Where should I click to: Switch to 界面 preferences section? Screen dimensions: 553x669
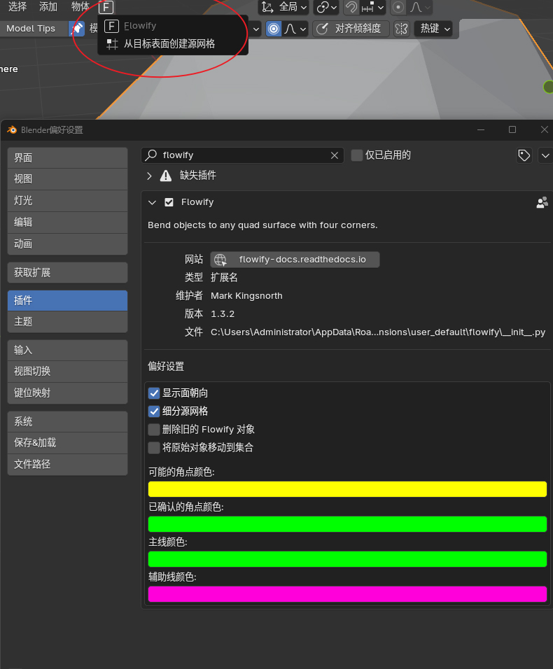(x=67, y=158)
